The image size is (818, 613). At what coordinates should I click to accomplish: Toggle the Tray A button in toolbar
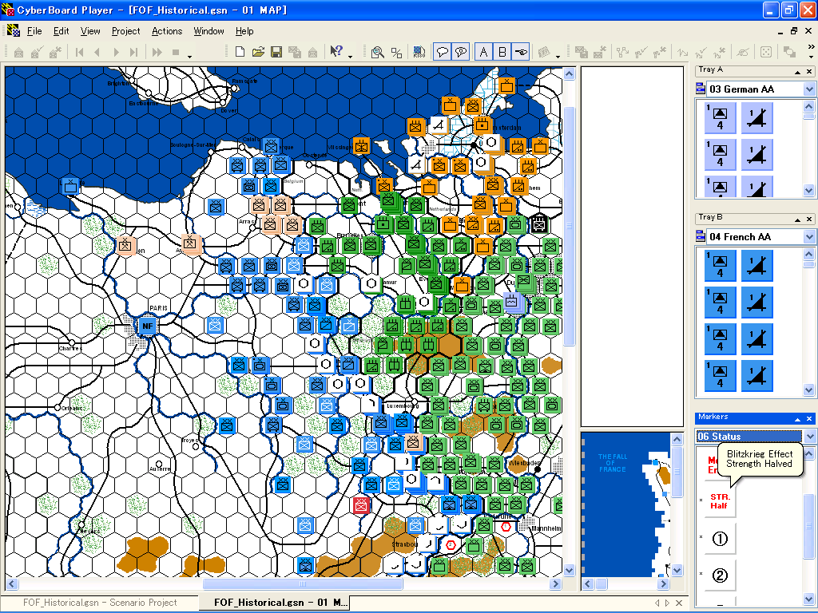point(483,52)
